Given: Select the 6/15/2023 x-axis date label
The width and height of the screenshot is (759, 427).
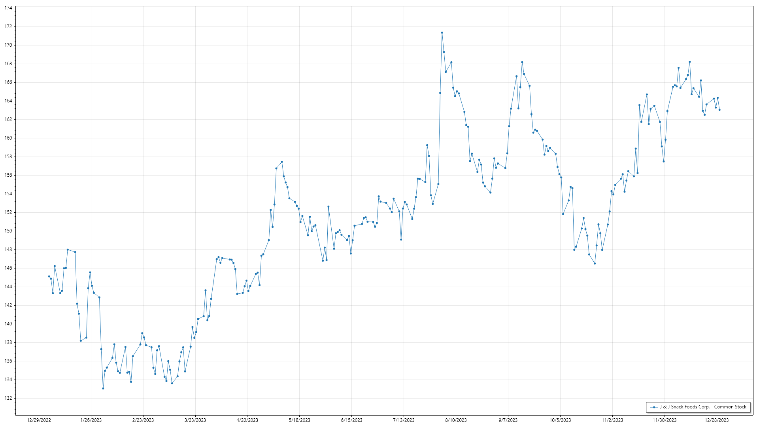Looking at the screenshot, I should pyautogui.click(x=351, y=420).
